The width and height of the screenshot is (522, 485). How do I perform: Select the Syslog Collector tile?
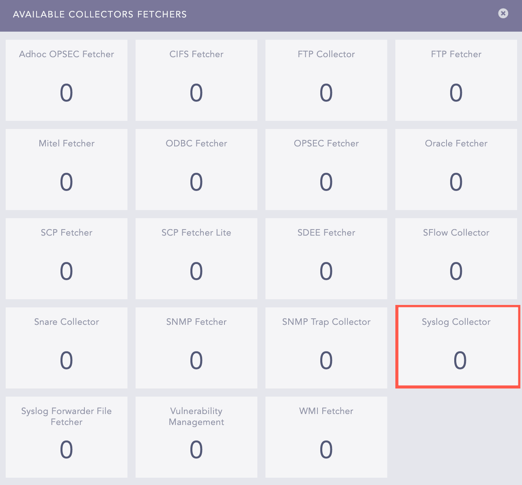(x=456, y=347)
